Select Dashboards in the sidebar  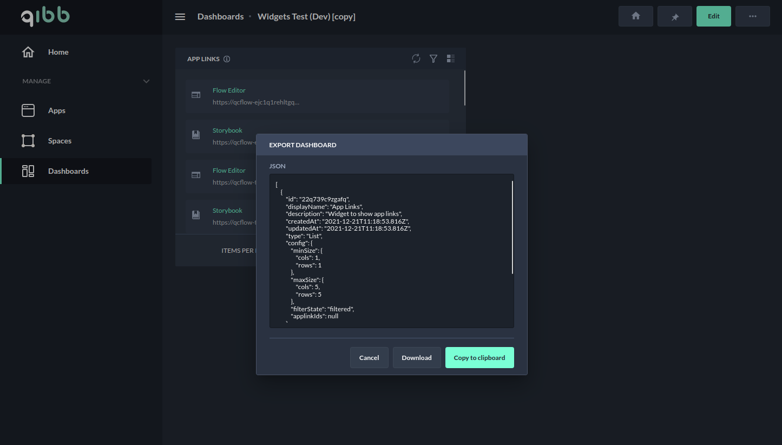click(68, 171)
